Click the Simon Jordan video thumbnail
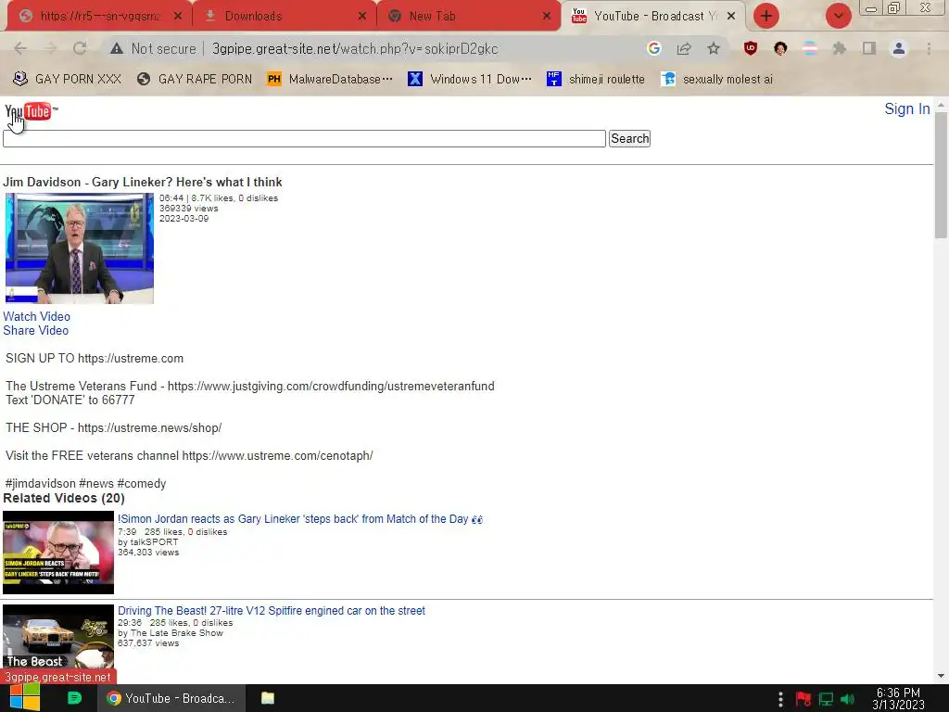Screen dimensions: 949x712 [x=58, y=553]
